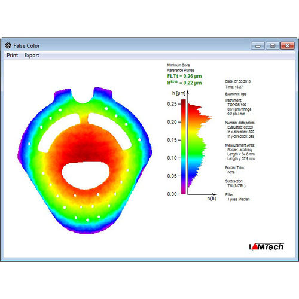Click the false color flatness map

[85, 160]
